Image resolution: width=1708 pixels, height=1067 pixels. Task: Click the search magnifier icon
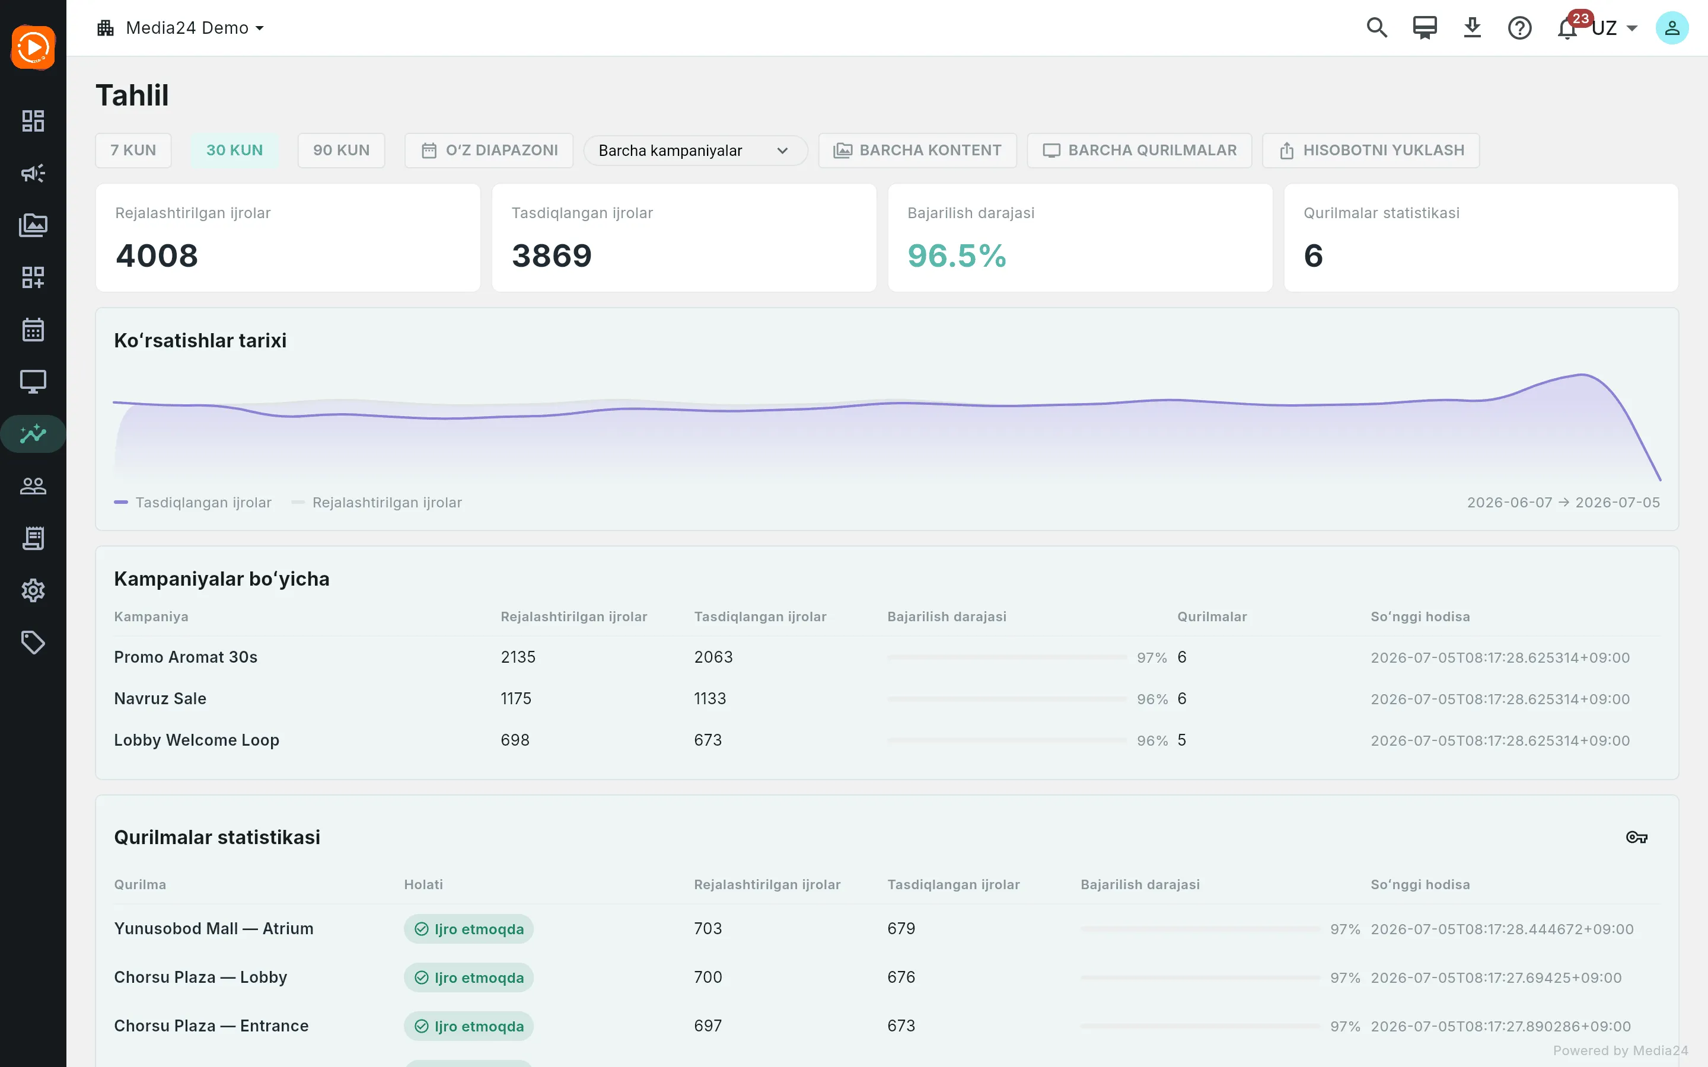1376,28
